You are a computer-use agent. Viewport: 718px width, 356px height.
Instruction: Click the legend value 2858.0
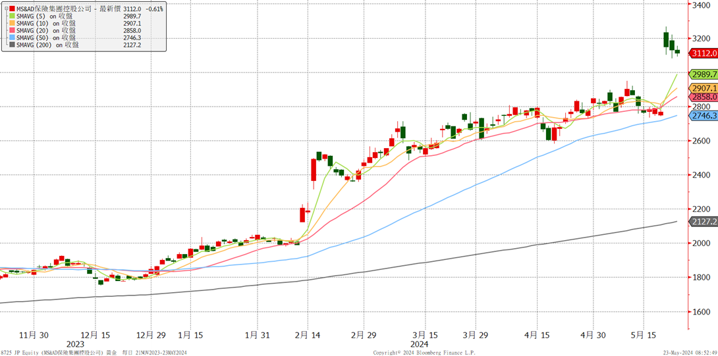click(x=132, y=30)
